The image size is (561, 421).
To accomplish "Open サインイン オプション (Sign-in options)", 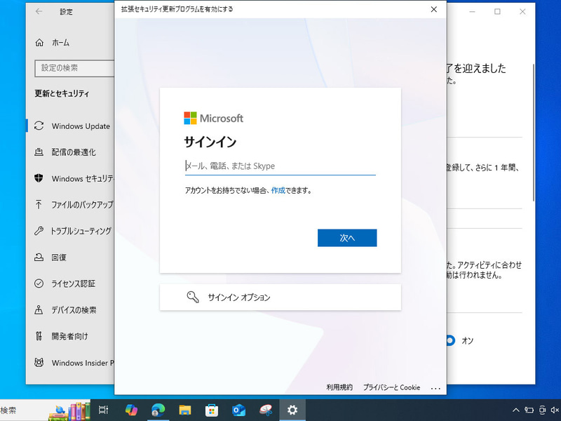I will [x=280, y=298].
